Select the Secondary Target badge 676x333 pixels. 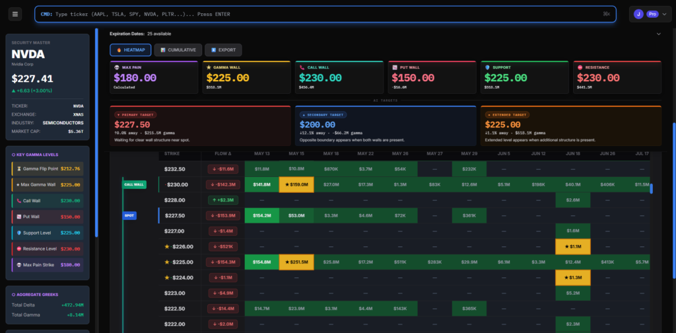tap(323, 115)
